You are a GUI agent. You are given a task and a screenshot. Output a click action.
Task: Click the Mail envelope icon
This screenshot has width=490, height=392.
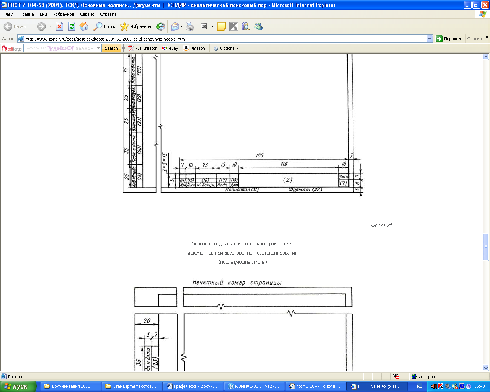[175, 26]
